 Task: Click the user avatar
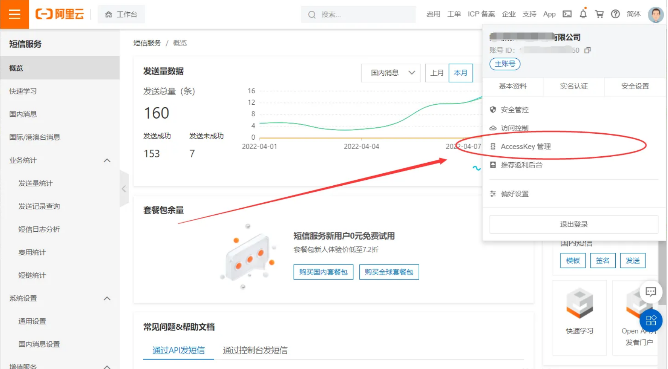(656, 15)
